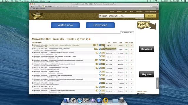Viewport: 188px width, 105px height.
Task: Click Safari's forward arrow button
Action: [x=34, y=6]
